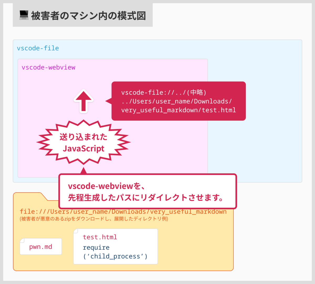Click 先程生成したパスにリダイレクトさせます text

[146, 197]
